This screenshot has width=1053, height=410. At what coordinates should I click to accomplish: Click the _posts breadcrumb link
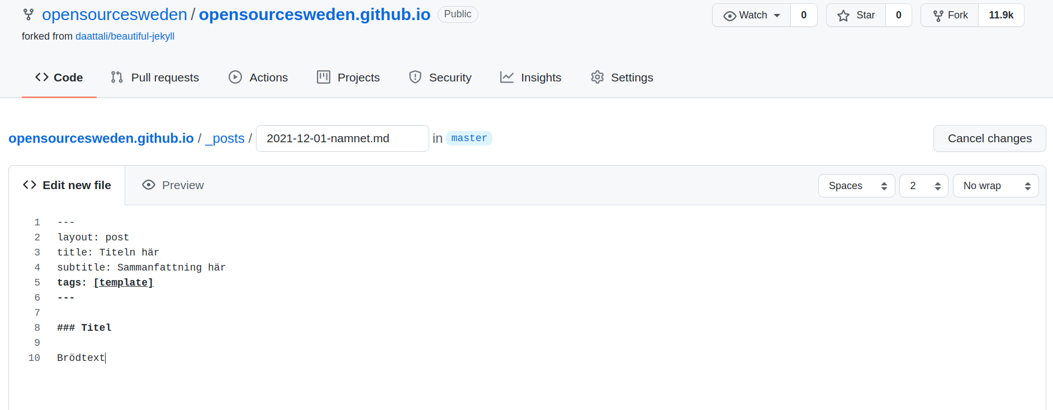pos(225,138)
